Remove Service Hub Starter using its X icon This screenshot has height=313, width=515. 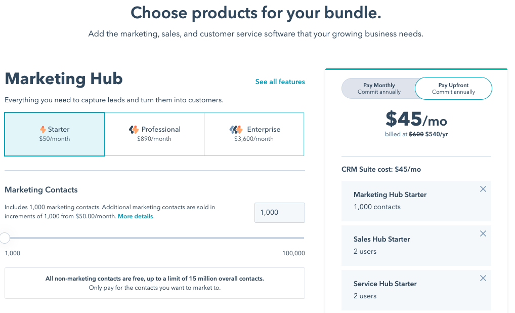click(x=483, y=278)
